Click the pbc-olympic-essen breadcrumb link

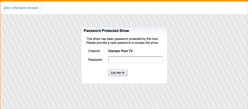pos(21,8)
